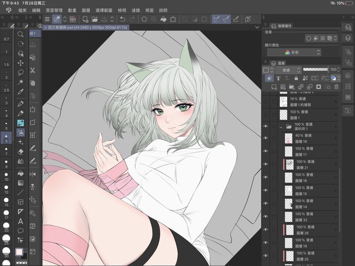Select the 圖層 26 layer row
355x266 pixels.
click(311, 230)
